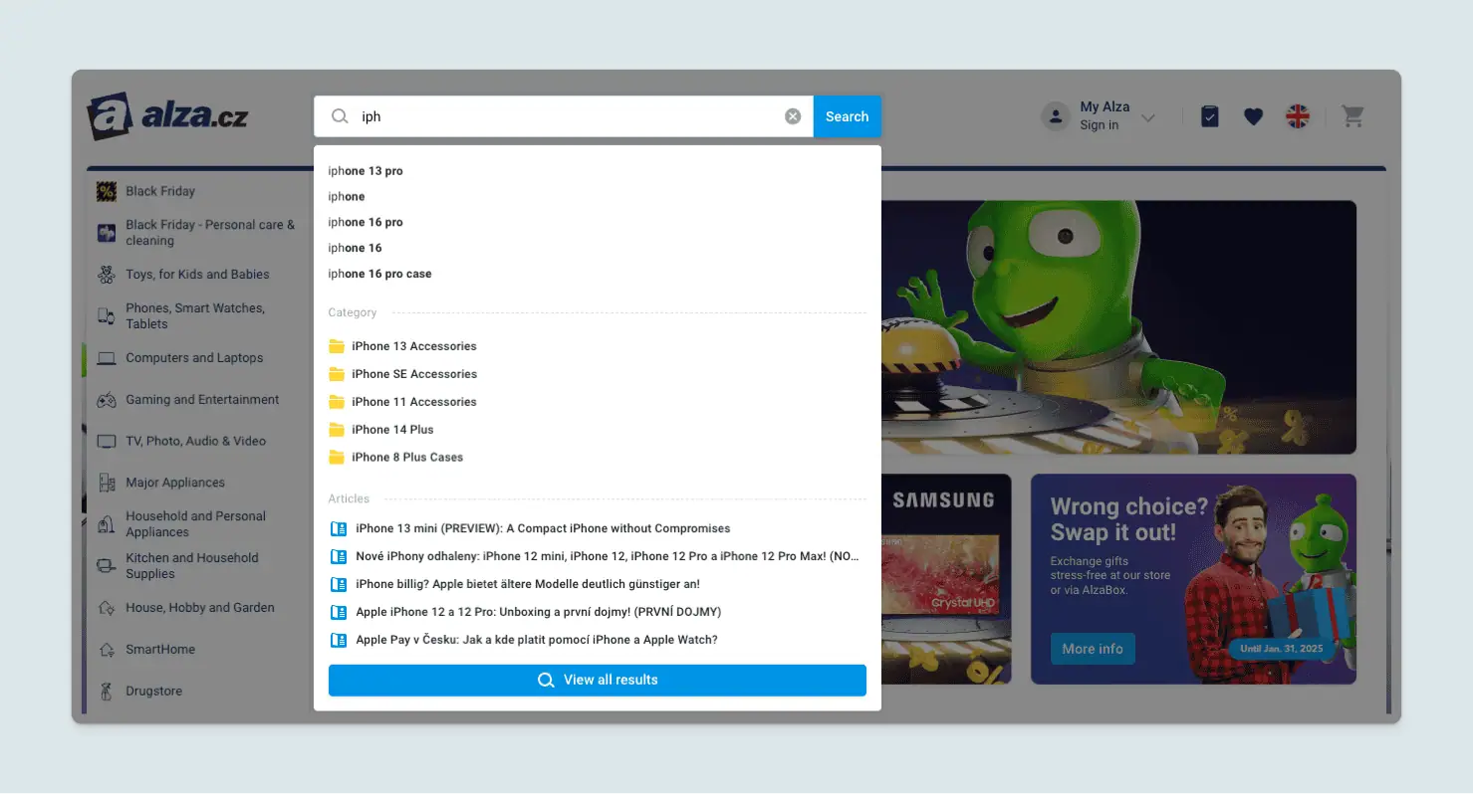1474x794 pixels.
Task: Click the gamepad icon for Gaming and Entertainment
Action: pos(107,400)
